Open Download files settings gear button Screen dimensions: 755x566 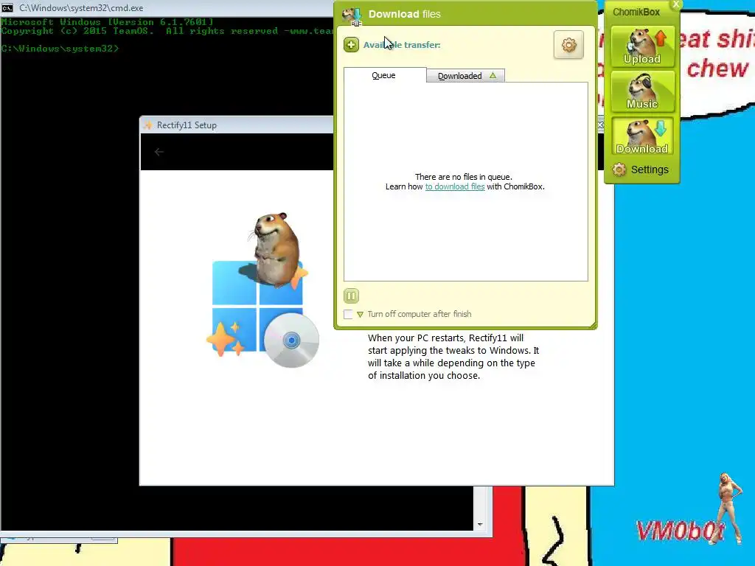click(x=568, y=45)
